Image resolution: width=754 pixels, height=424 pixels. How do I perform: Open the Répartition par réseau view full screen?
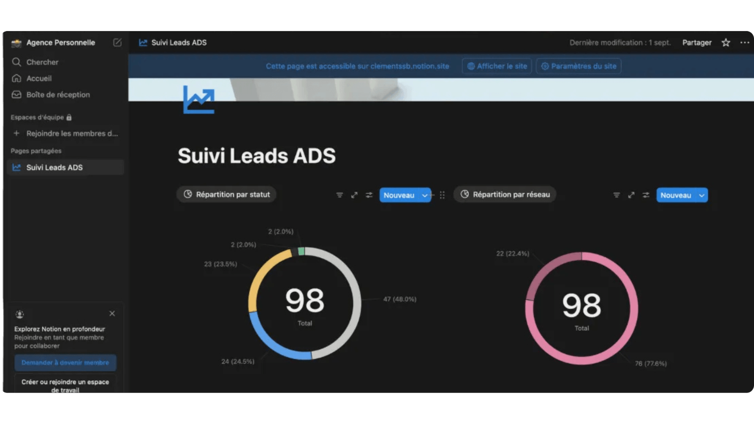tap(631, 195)
